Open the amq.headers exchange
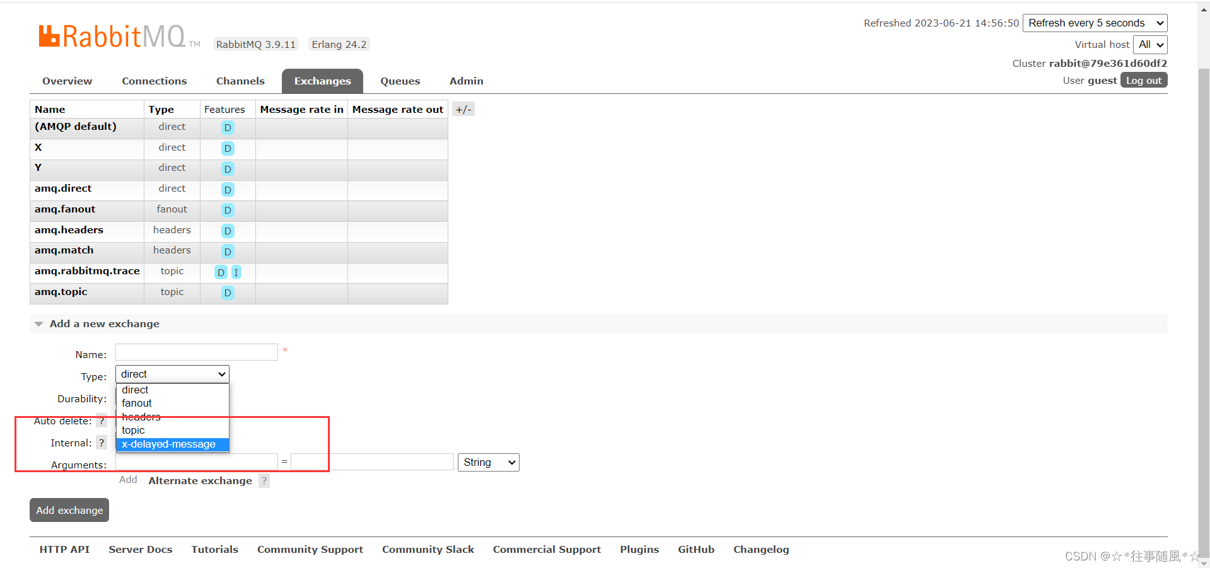Image resolution: width=1210 pixels, height=568 pixels. tap(69, 229)
